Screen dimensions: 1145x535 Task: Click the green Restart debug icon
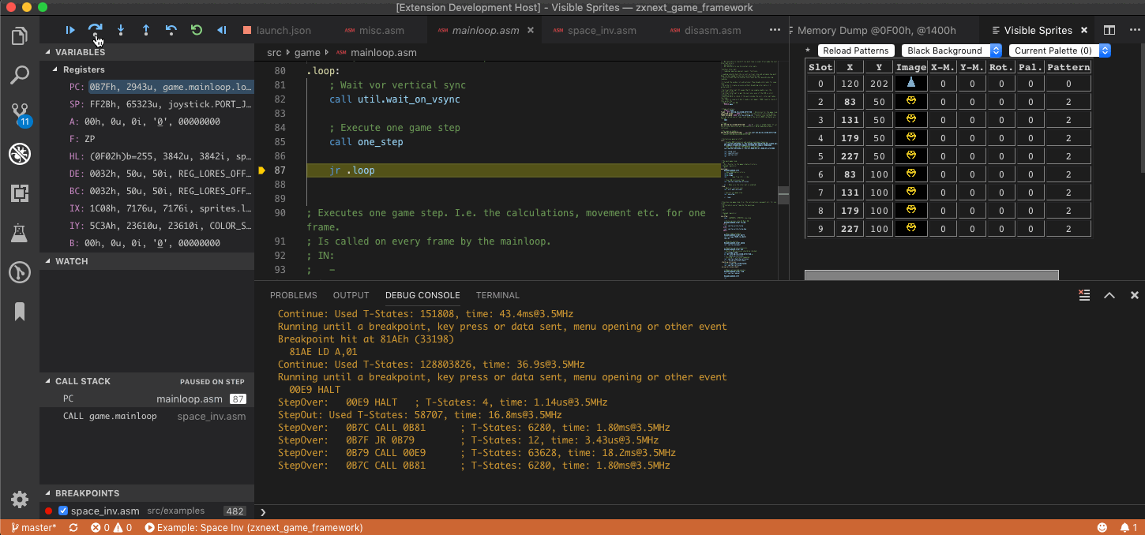(197, 30)
